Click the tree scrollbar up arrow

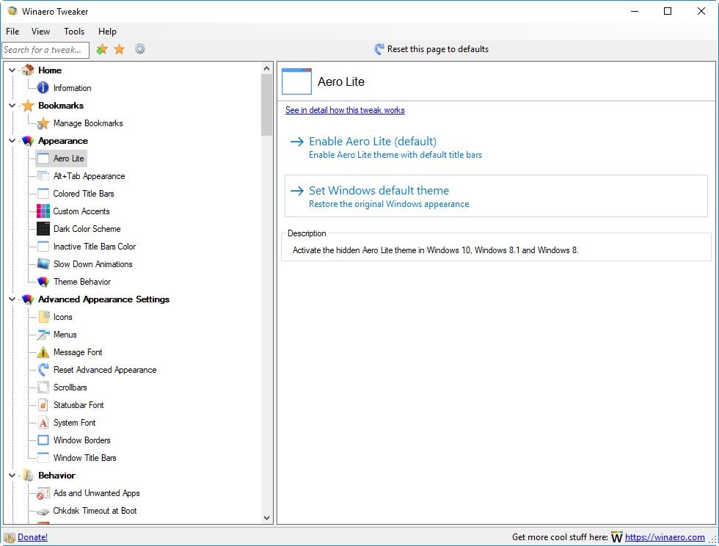pos(266,68)
